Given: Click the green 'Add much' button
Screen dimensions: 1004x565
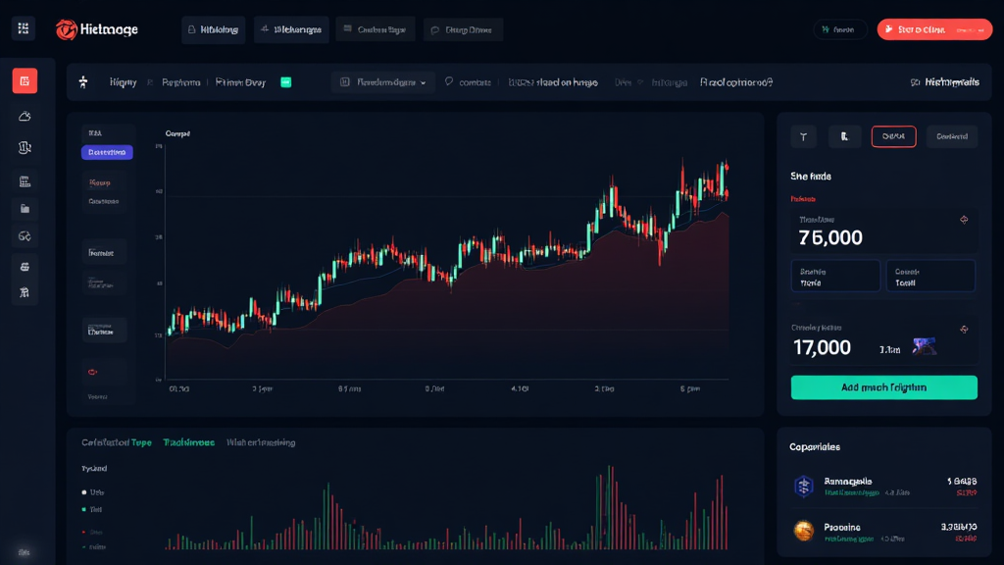Looking at the screenshot, I should 883,387.
